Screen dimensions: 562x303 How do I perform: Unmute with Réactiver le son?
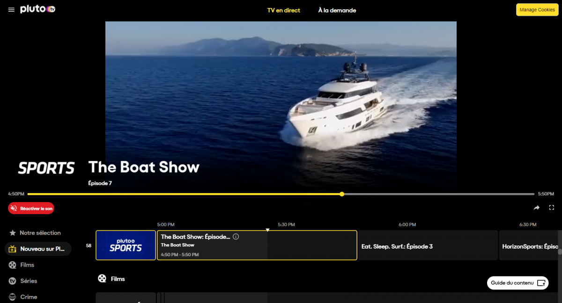[x=31, y=208]
